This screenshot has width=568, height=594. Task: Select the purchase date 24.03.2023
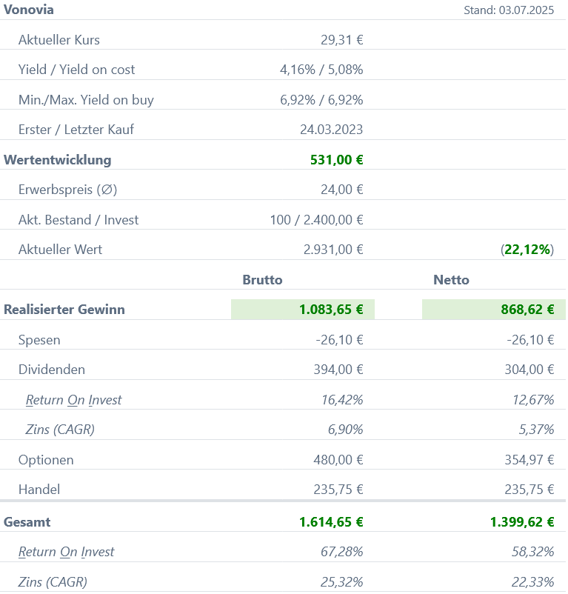click(x=331, y=129)
